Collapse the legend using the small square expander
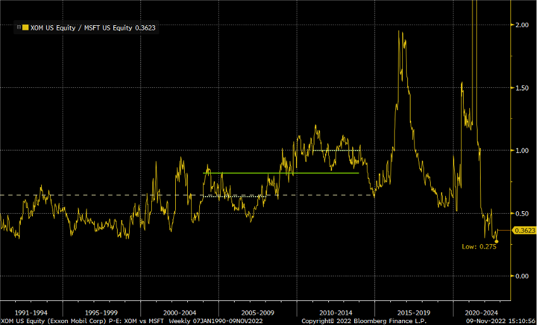Screen dimensions: 537x325 [x=19, y=28]
